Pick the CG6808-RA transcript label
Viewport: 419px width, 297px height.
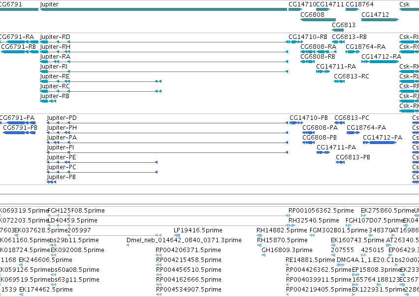318,46
